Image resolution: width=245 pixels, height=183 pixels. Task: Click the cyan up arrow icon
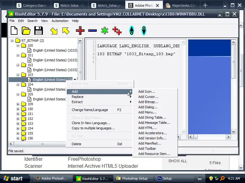[132, 30]
